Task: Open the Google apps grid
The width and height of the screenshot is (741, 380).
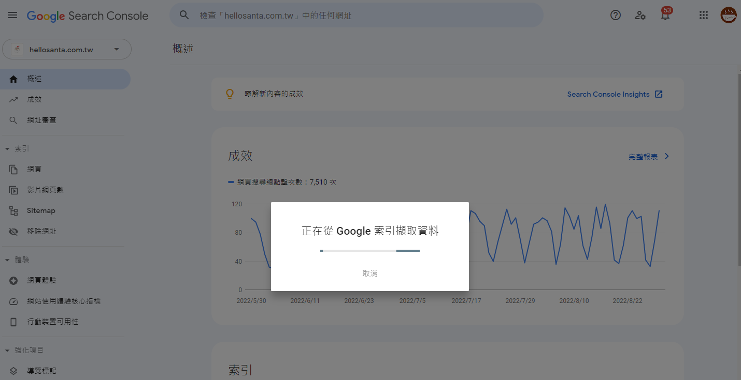Action: [703, 15]
